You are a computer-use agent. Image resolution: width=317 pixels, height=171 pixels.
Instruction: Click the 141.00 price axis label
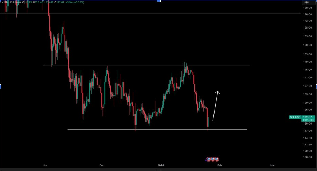pyautogui.click(x=307, y=78)
